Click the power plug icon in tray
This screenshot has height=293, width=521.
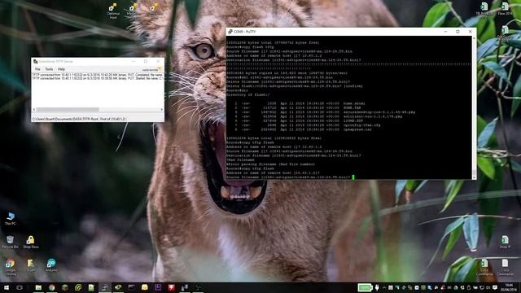377,287
